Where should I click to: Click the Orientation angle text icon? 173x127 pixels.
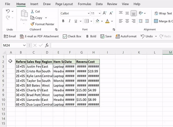[x=141, y=13]
